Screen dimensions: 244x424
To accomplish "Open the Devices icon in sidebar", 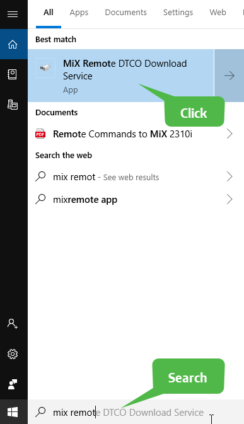I will (13, 105).
